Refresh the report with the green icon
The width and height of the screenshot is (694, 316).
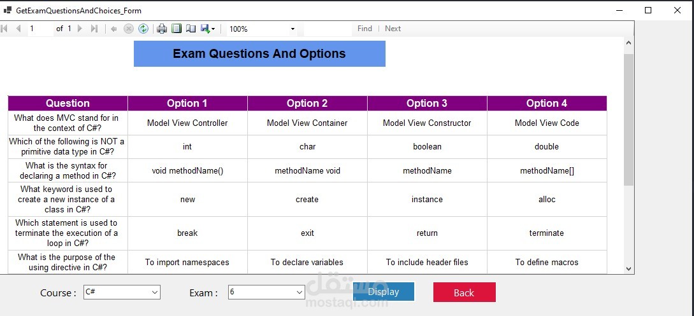[x=143, y=29]
